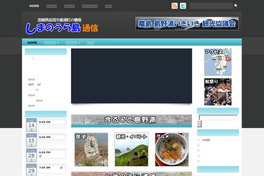The image size is (264, 176).
Task: Open the グルメ food image tile
Action: tap(172, 150)
